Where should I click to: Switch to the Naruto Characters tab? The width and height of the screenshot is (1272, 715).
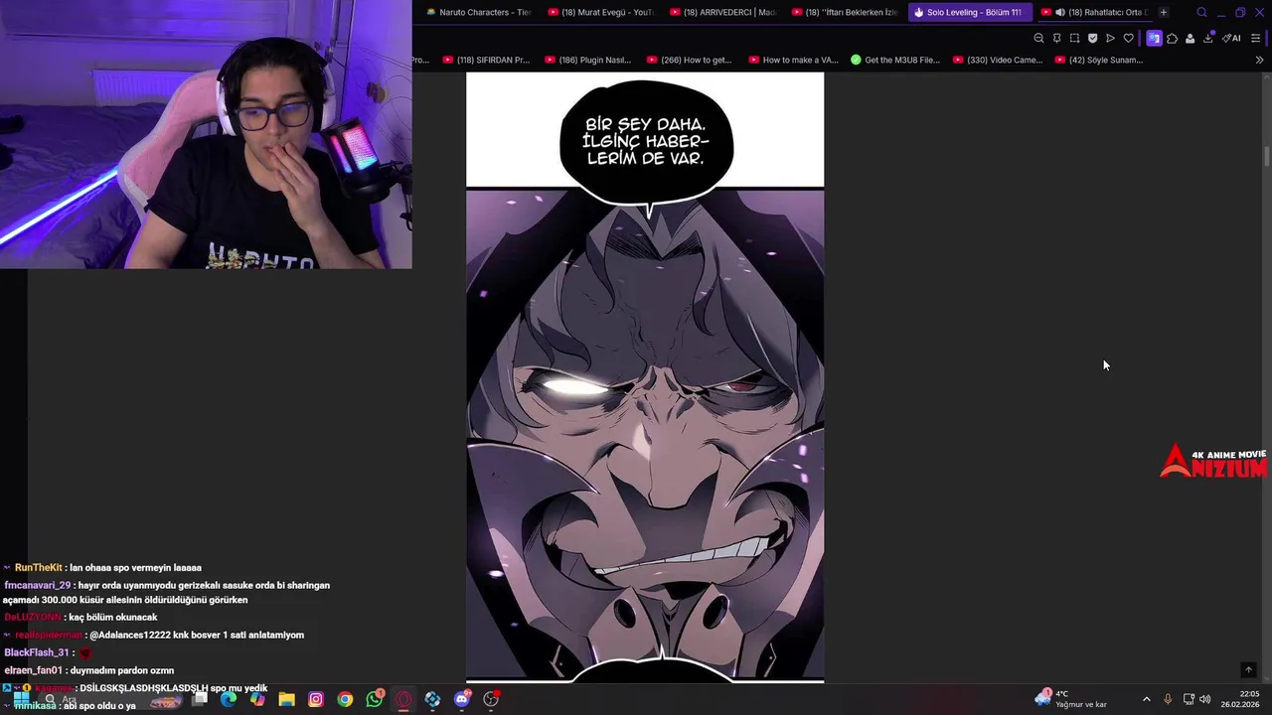[478, 12]
